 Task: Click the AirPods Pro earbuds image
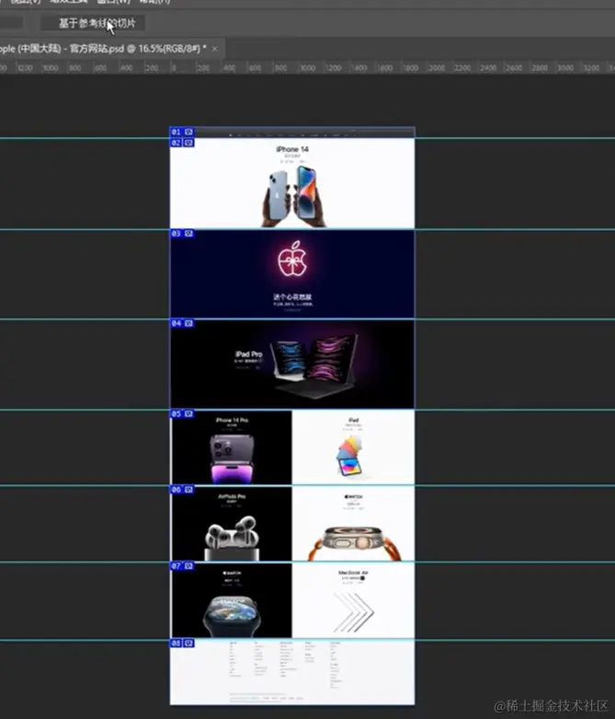coord(232,538)
